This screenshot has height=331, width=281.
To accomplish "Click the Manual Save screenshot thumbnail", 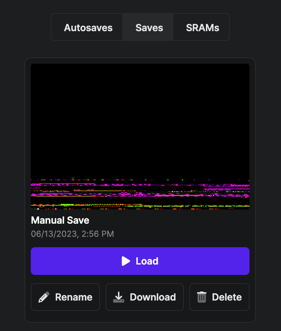I will 140,136.
